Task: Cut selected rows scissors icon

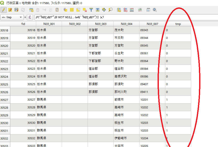Action: tap(44, 10)
